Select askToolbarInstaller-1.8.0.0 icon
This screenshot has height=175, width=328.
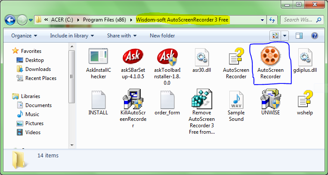point(167,56)
